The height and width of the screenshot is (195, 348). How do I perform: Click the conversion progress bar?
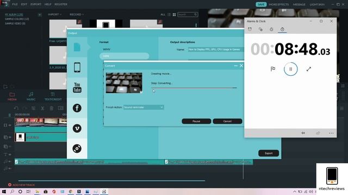click(194, 88)
